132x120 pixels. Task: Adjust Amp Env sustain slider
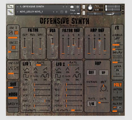coord(99,47)
